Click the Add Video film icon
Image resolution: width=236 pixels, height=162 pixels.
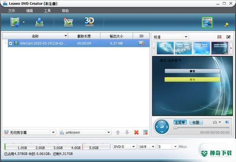[15, 22]
